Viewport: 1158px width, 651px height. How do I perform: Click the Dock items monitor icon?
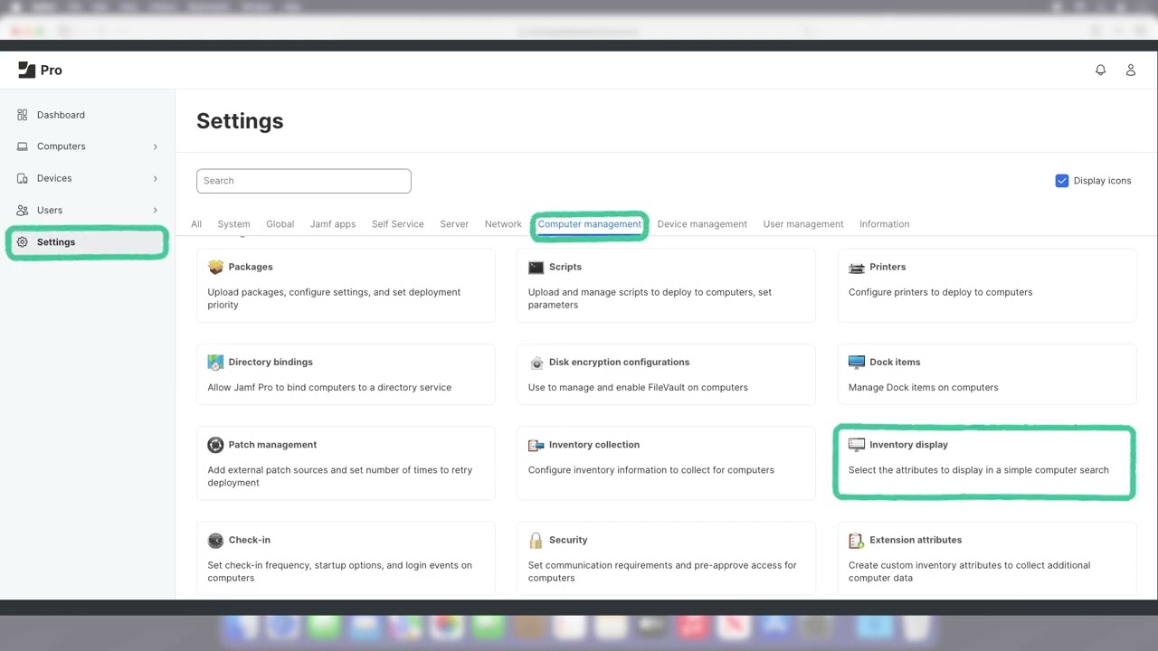[x=857, y=362]
